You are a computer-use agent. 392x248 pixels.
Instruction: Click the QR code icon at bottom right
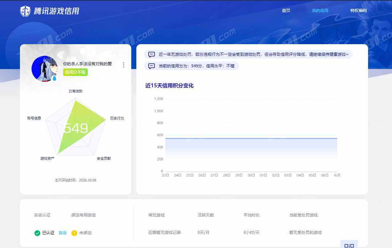(x=349, y=245)
